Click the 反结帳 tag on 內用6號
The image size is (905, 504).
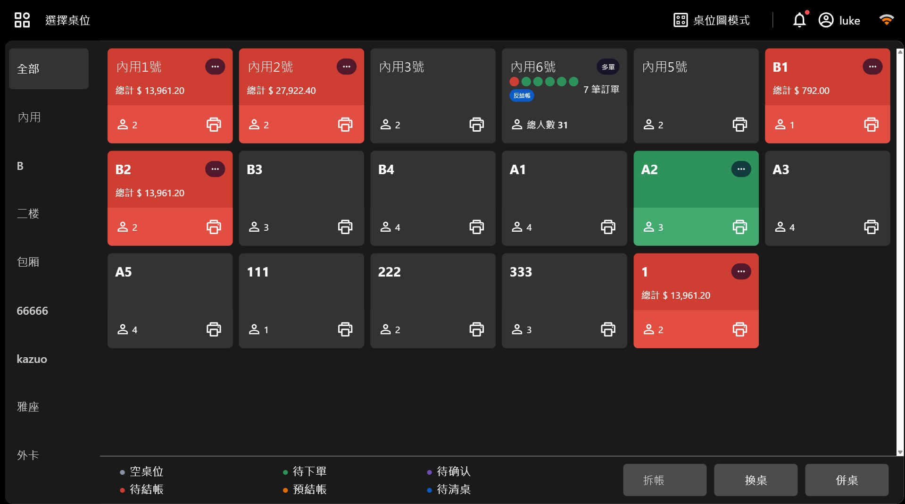coord(522,95)
